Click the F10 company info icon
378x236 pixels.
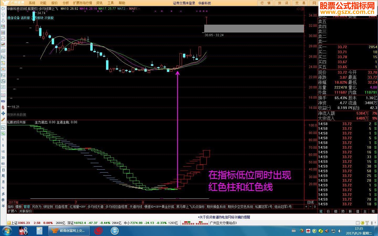tap(3, 57)
